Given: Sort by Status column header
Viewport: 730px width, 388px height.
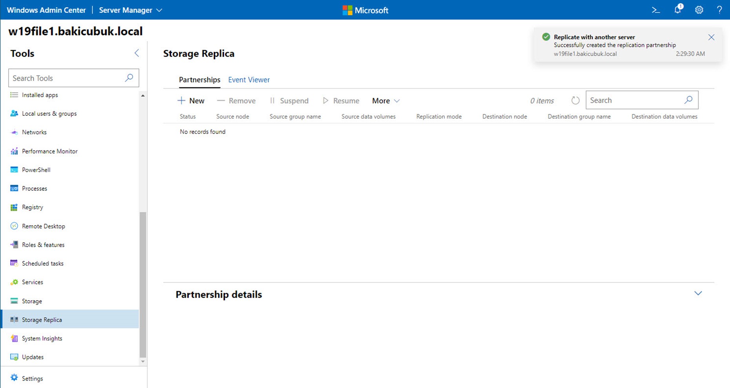Looking at the screenshot, I should [188, 116].
